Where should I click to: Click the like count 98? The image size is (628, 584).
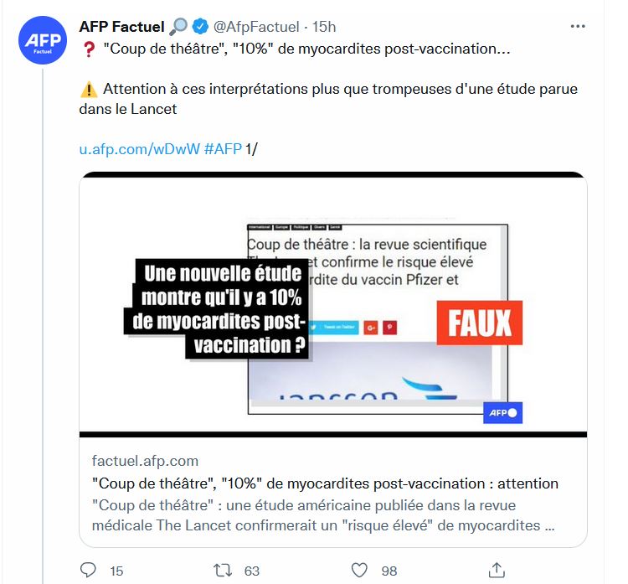point(389,571)
